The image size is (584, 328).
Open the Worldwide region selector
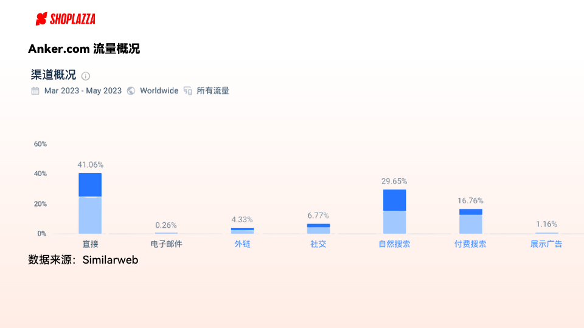pos(159,91)
